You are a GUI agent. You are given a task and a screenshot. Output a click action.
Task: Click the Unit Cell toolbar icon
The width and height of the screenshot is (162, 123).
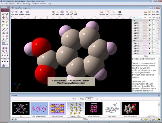click(62, 12)
